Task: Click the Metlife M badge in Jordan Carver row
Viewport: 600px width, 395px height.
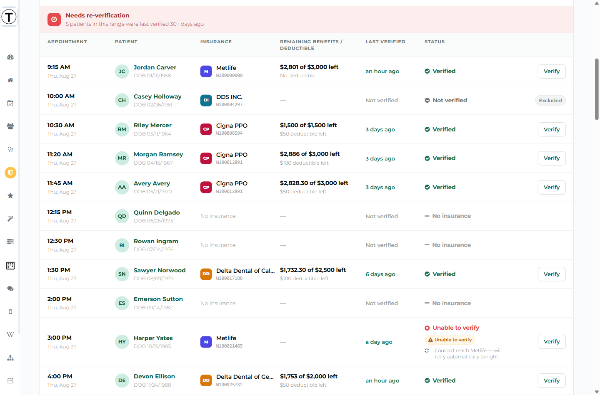Action: [206, 72]
